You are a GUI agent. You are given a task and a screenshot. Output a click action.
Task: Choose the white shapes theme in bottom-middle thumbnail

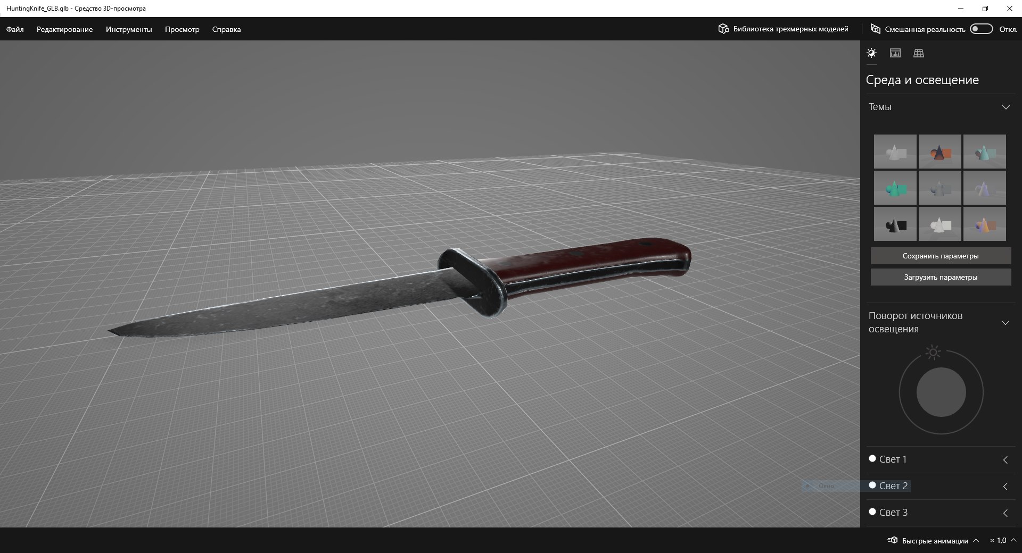pos(940,224)
